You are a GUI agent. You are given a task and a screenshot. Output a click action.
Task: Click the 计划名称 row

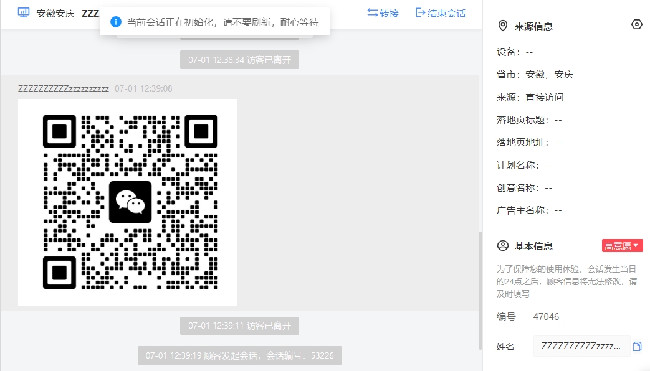[524, 165]
